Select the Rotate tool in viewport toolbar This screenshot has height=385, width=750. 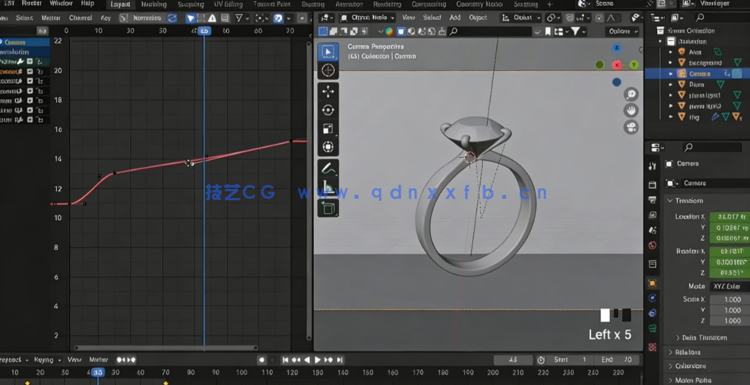pos(328,109)
